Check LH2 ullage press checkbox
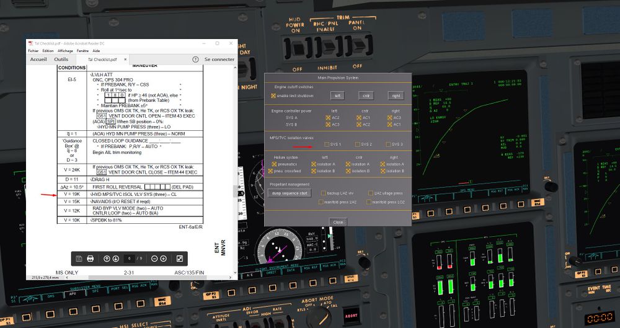620x328 pixels. (371, 193)
